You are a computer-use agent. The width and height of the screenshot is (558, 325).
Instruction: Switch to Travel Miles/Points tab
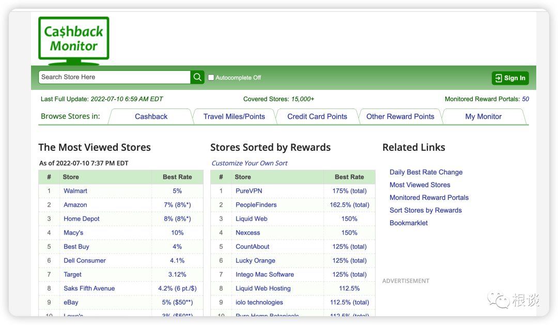234,117
